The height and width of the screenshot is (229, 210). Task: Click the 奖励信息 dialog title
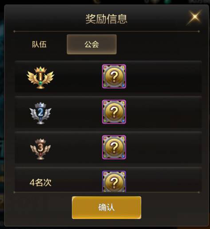[107, 19]
